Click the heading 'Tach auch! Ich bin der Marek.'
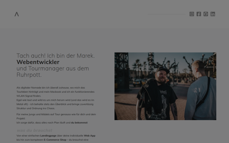This screenshot has width=229, height=143. point(56,56)
